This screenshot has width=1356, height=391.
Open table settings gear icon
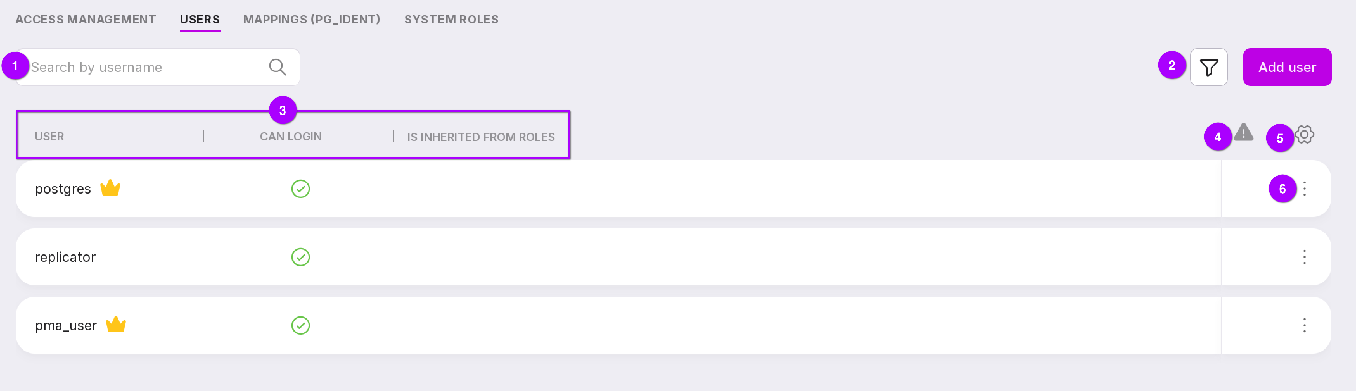pos(1304,134)
